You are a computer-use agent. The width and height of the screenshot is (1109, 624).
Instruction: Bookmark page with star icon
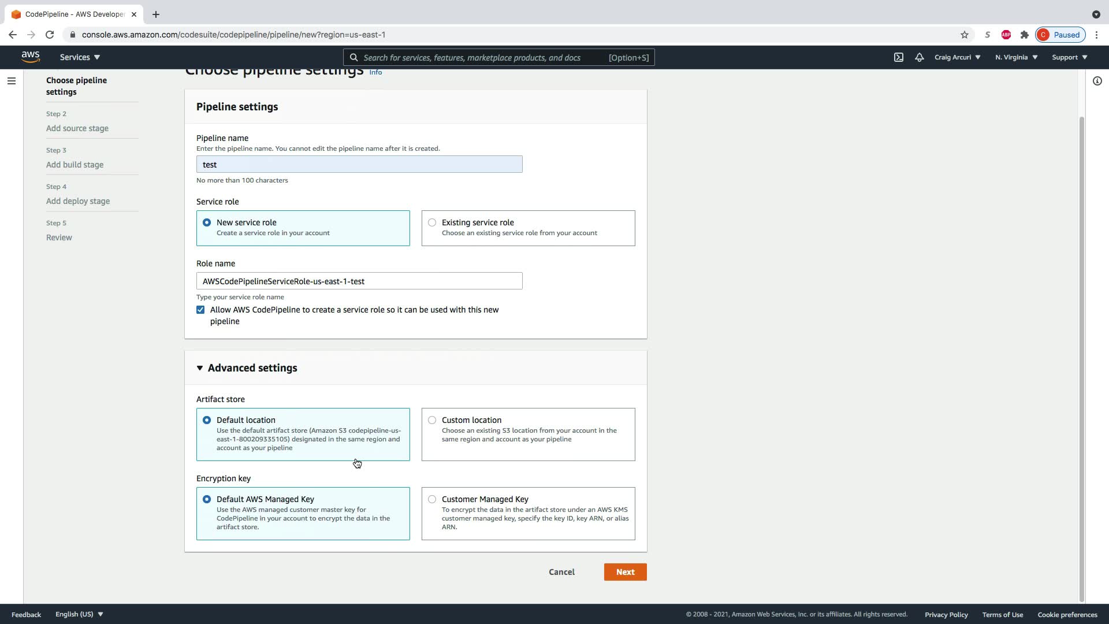pyautogui.click(x=964, y=35)
